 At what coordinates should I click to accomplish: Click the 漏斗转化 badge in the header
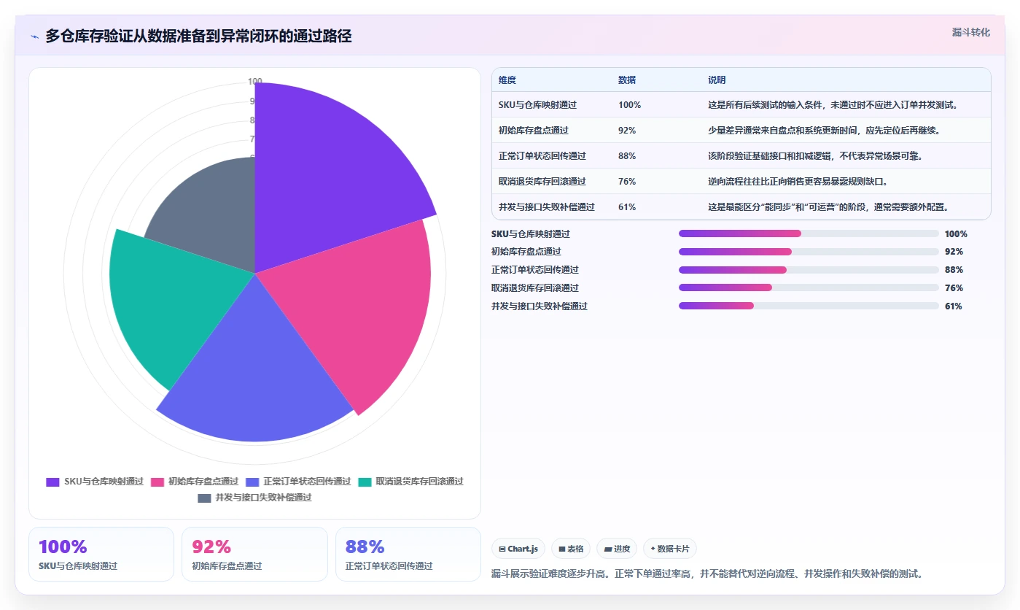970,32
